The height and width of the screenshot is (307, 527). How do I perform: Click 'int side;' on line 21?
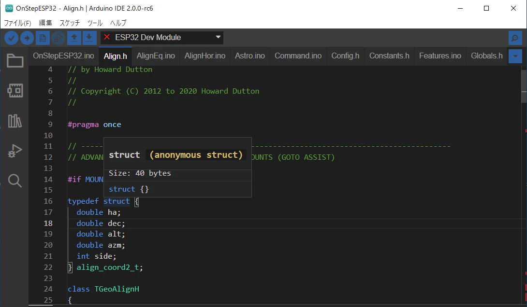97,256
